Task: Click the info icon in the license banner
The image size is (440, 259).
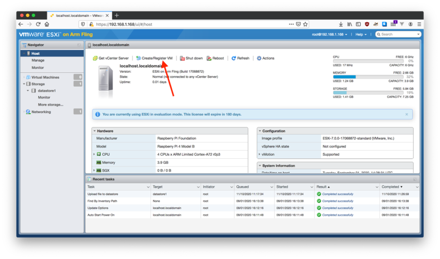Action: point(98,114)
